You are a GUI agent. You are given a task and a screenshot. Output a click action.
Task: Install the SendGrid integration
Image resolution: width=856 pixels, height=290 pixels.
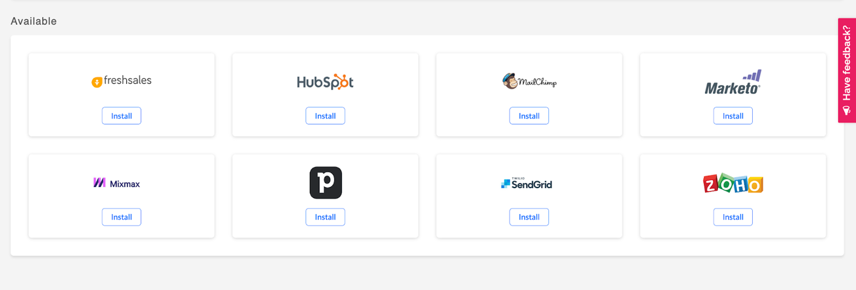click(x=529, y=217)
